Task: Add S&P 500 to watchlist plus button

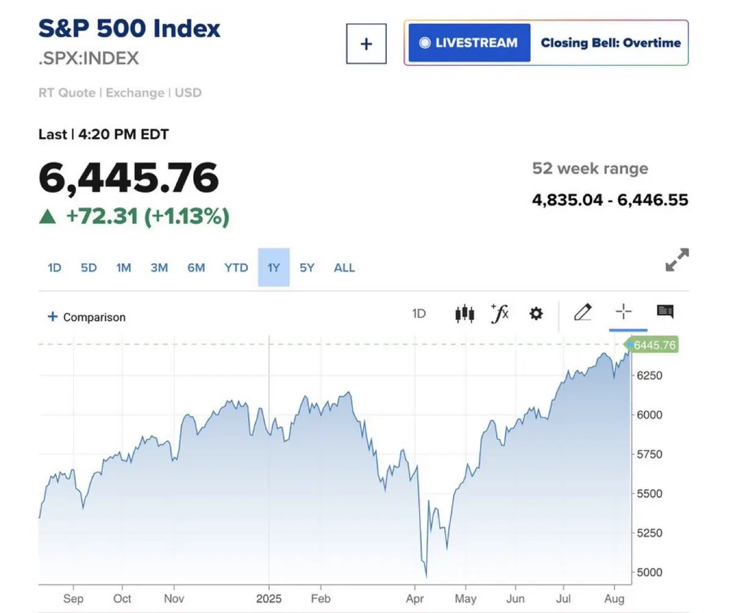Action: click(366, 43)
